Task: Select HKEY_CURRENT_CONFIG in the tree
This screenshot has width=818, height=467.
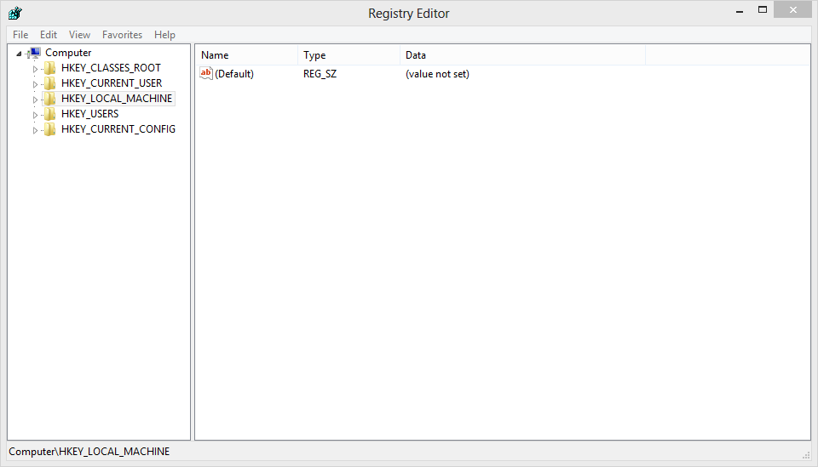Action: [118, 129]
